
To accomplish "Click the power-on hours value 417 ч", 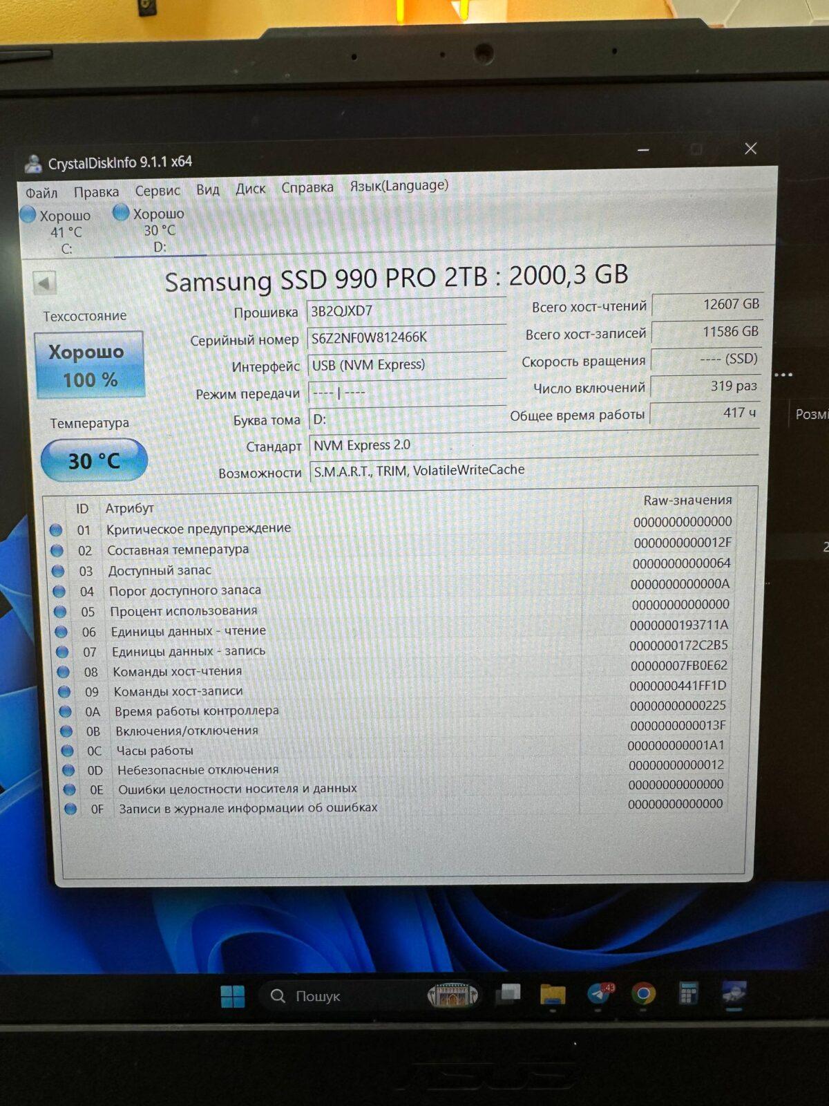I will coord(705,413).
